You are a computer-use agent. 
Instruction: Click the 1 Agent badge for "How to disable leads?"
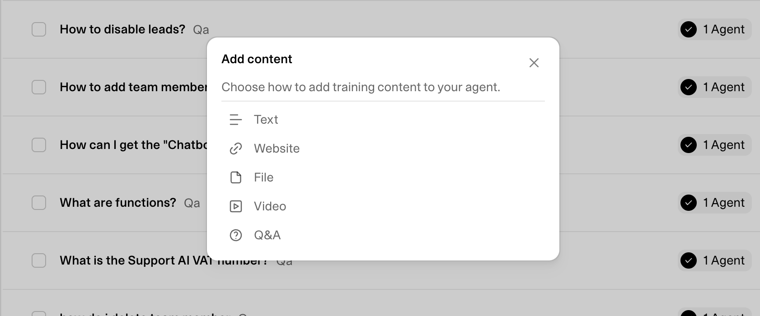714,29
